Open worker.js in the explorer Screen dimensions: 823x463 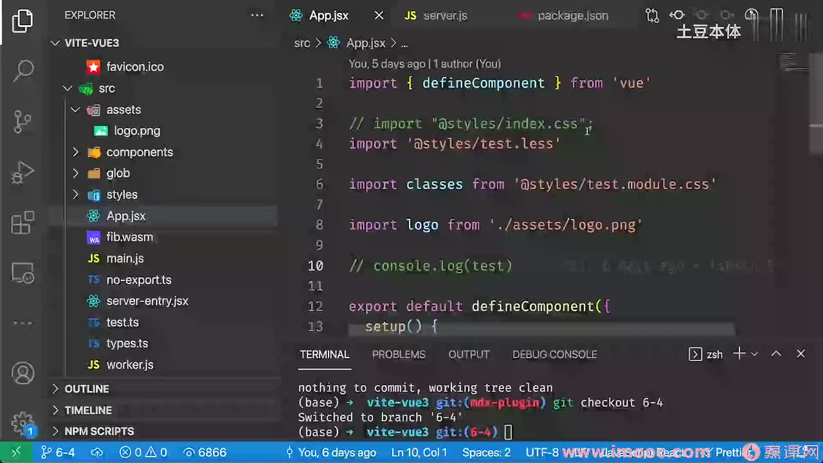click(130, 365)
